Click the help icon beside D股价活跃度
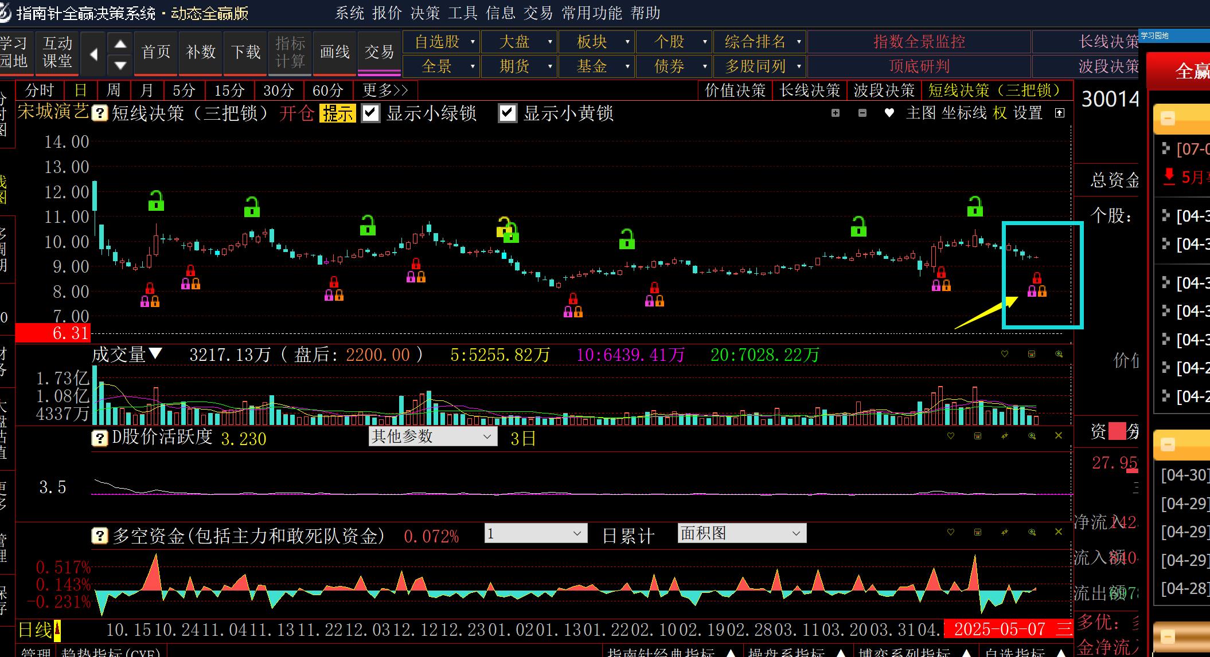 click(x=100, y=439)
